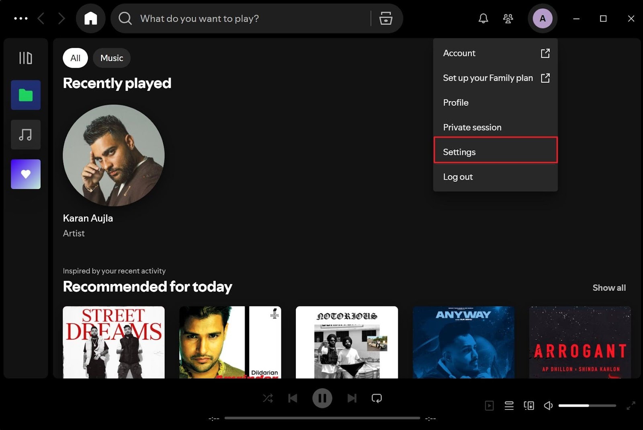
Task: Click the search input field
Action: [256, 19]
